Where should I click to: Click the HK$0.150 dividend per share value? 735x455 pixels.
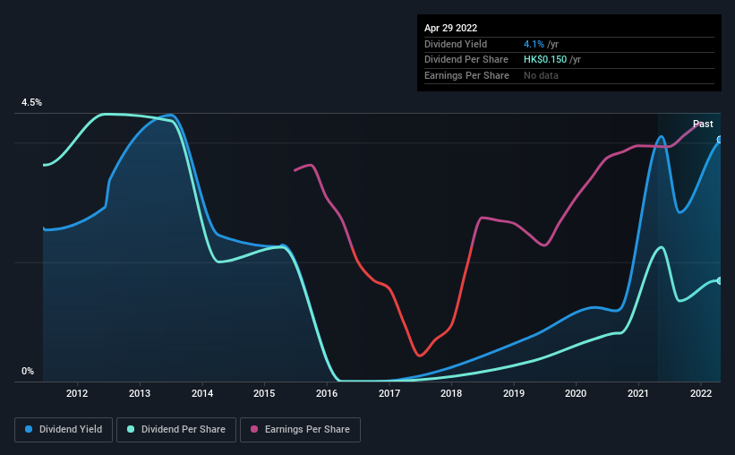tap(545, 60)
